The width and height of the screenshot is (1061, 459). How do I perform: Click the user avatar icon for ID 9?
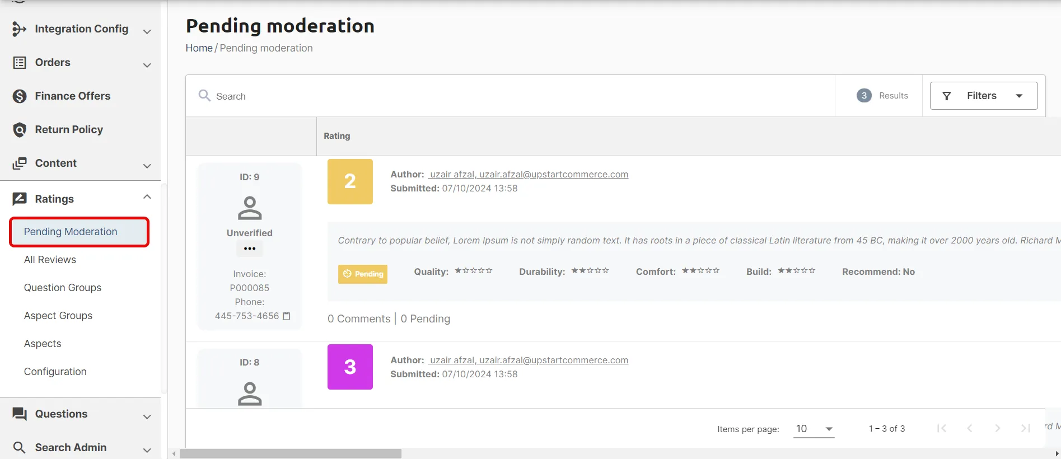coord(250,208)
